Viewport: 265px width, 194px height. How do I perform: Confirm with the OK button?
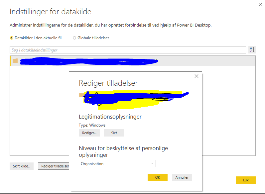coord(158,177)
